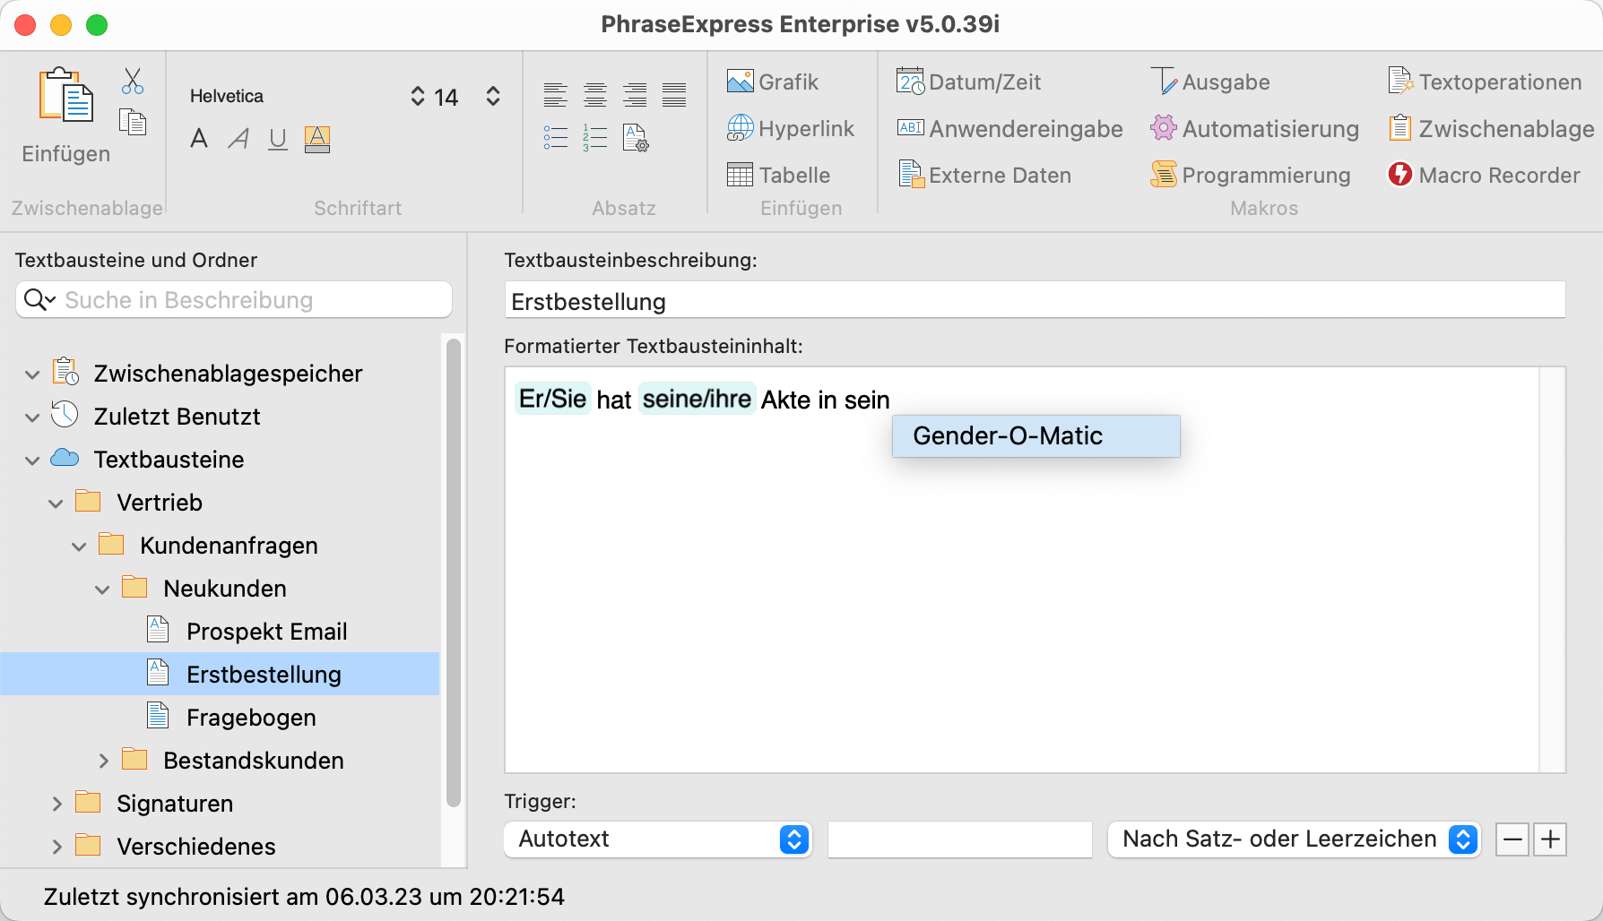Open the Programmierung macro menu
The image size is (1603, 921).
(1251, 175)
